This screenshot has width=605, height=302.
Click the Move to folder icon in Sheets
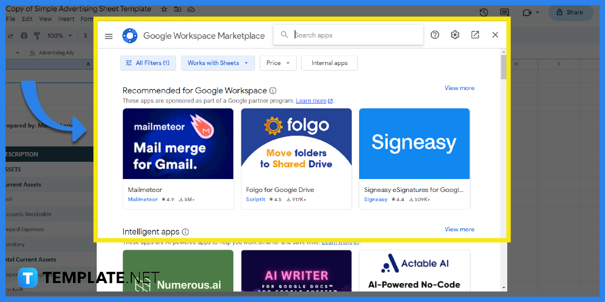(x=178, y=9)
